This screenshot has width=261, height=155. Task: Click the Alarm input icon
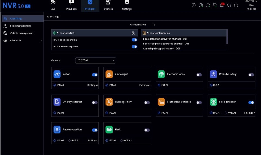point(109,74)
